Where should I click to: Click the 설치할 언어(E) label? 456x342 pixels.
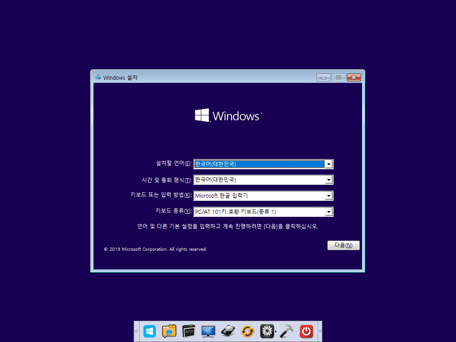pyautogui.click(x=174, y=163)
